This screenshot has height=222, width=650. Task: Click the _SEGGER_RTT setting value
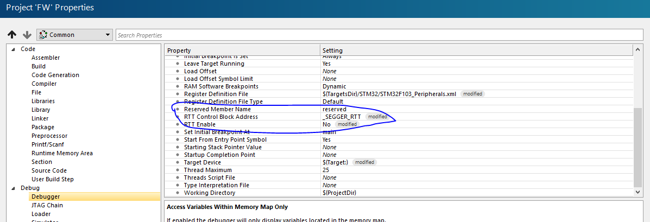[342, 117]
